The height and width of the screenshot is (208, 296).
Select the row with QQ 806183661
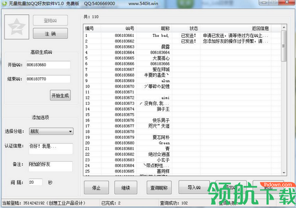[x=182, y=35]
